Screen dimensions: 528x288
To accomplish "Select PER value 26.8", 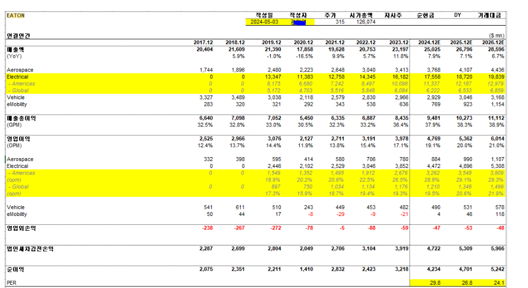I will [467, 283].
